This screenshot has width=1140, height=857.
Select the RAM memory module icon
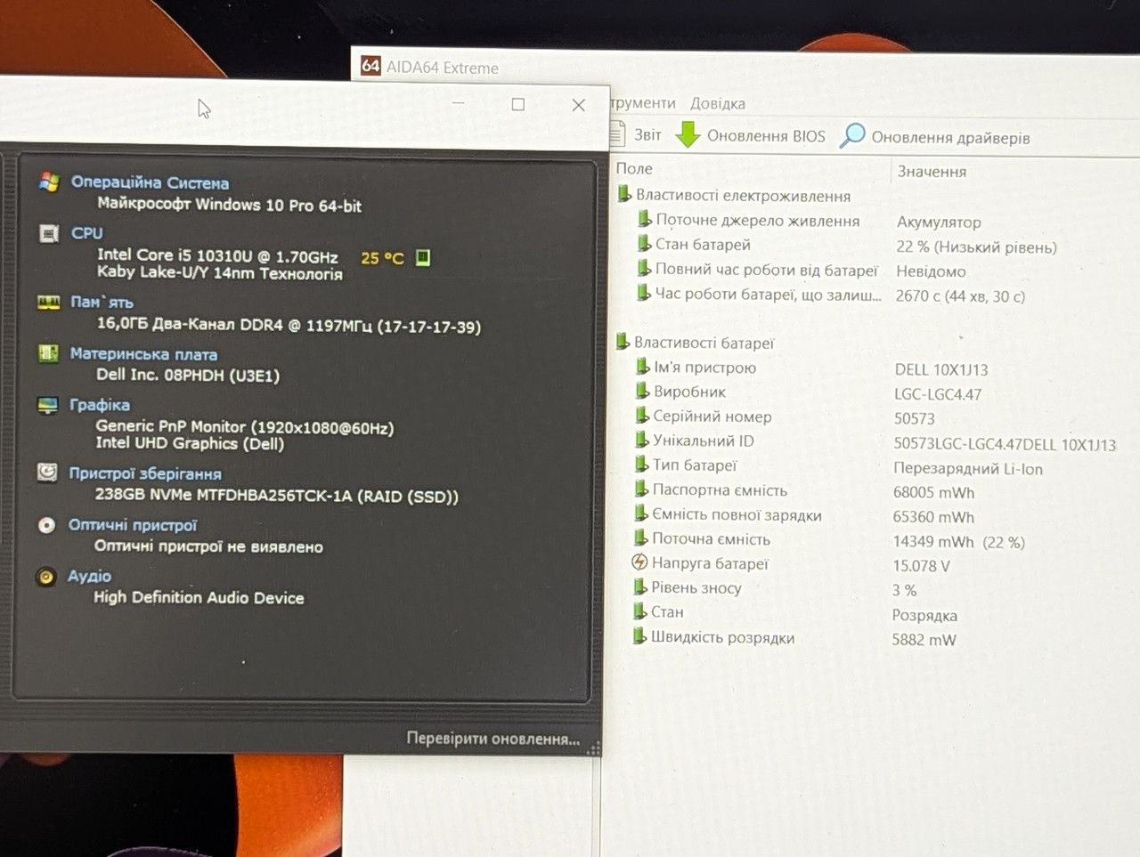(48, 302)
